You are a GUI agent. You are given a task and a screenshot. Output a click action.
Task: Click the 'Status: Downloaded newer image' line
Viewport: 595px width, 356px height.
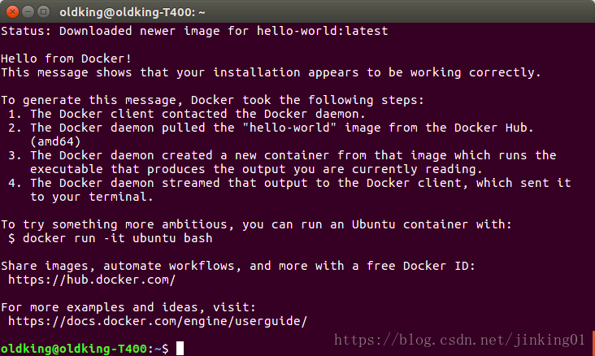tap(194, 31)
